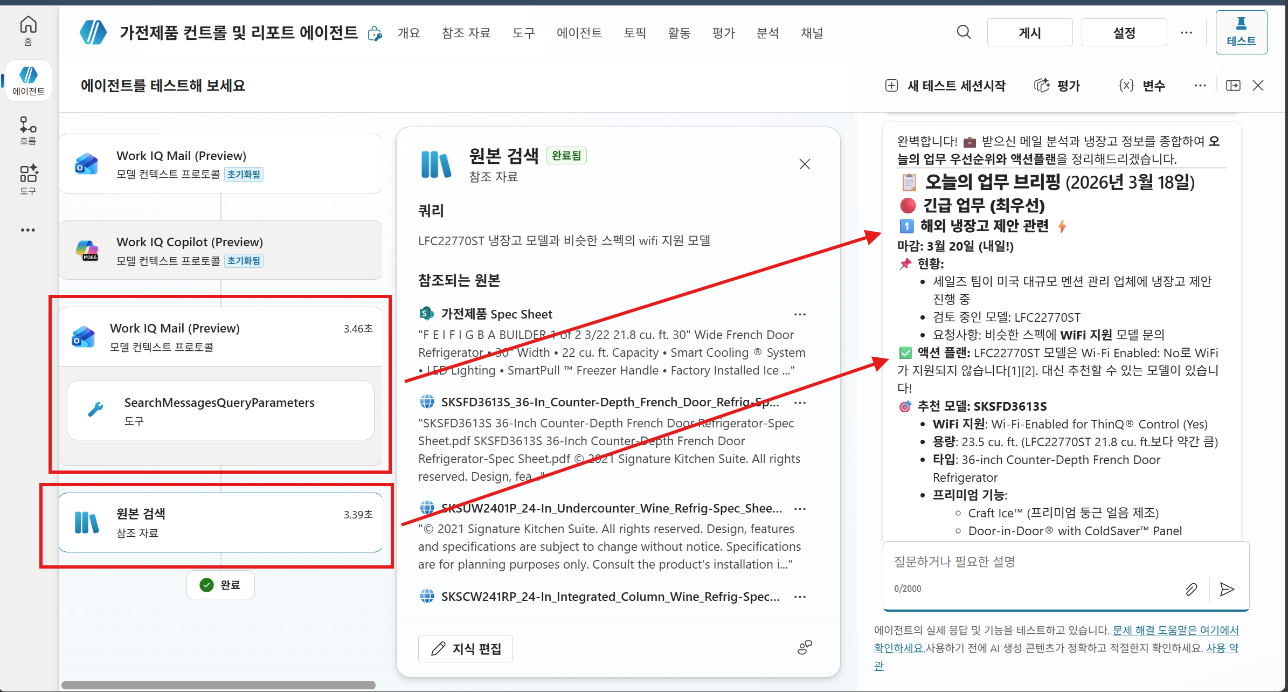1288x692 pixels.
Task: Open the 홈 icon in left sidebar
Action: click(28, 31)
